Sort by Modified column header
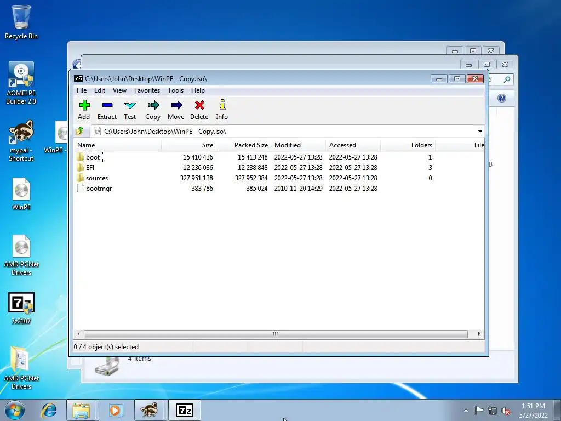561x421 pixels. pos(298,145)
